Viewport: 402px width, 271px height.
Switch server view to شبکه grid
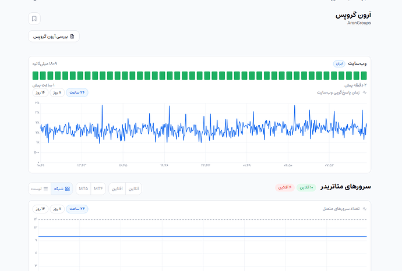tap(62, 188)
